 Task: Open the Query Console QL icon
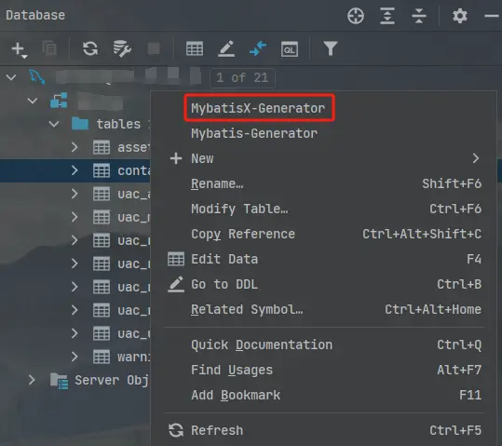(290, 49)
